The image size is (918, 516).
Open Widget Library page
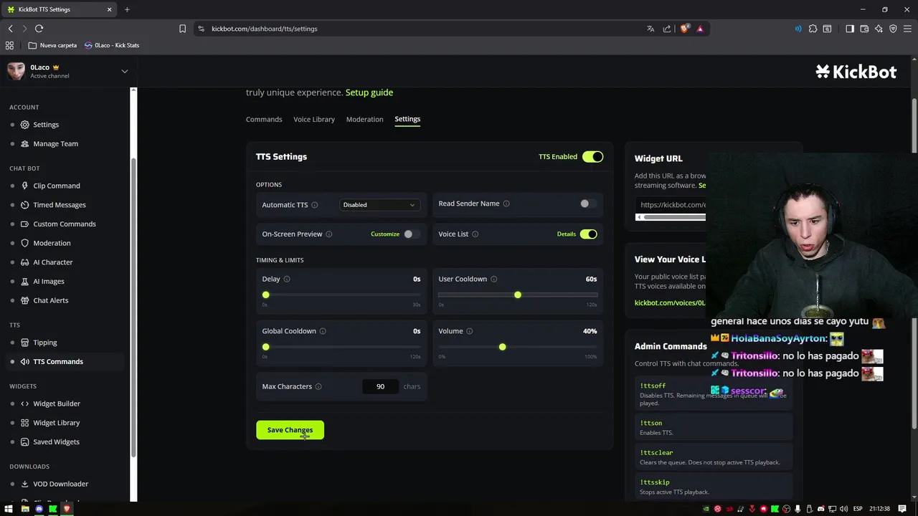(56, 423)
